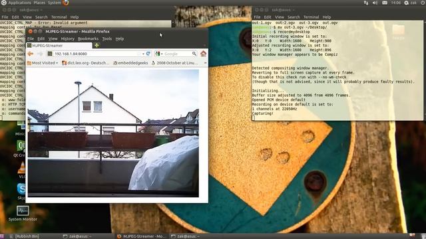Viewport: 426px width, 239px height.
Task: Open the Firefox View menu
Action: click(x=53, y=39)
